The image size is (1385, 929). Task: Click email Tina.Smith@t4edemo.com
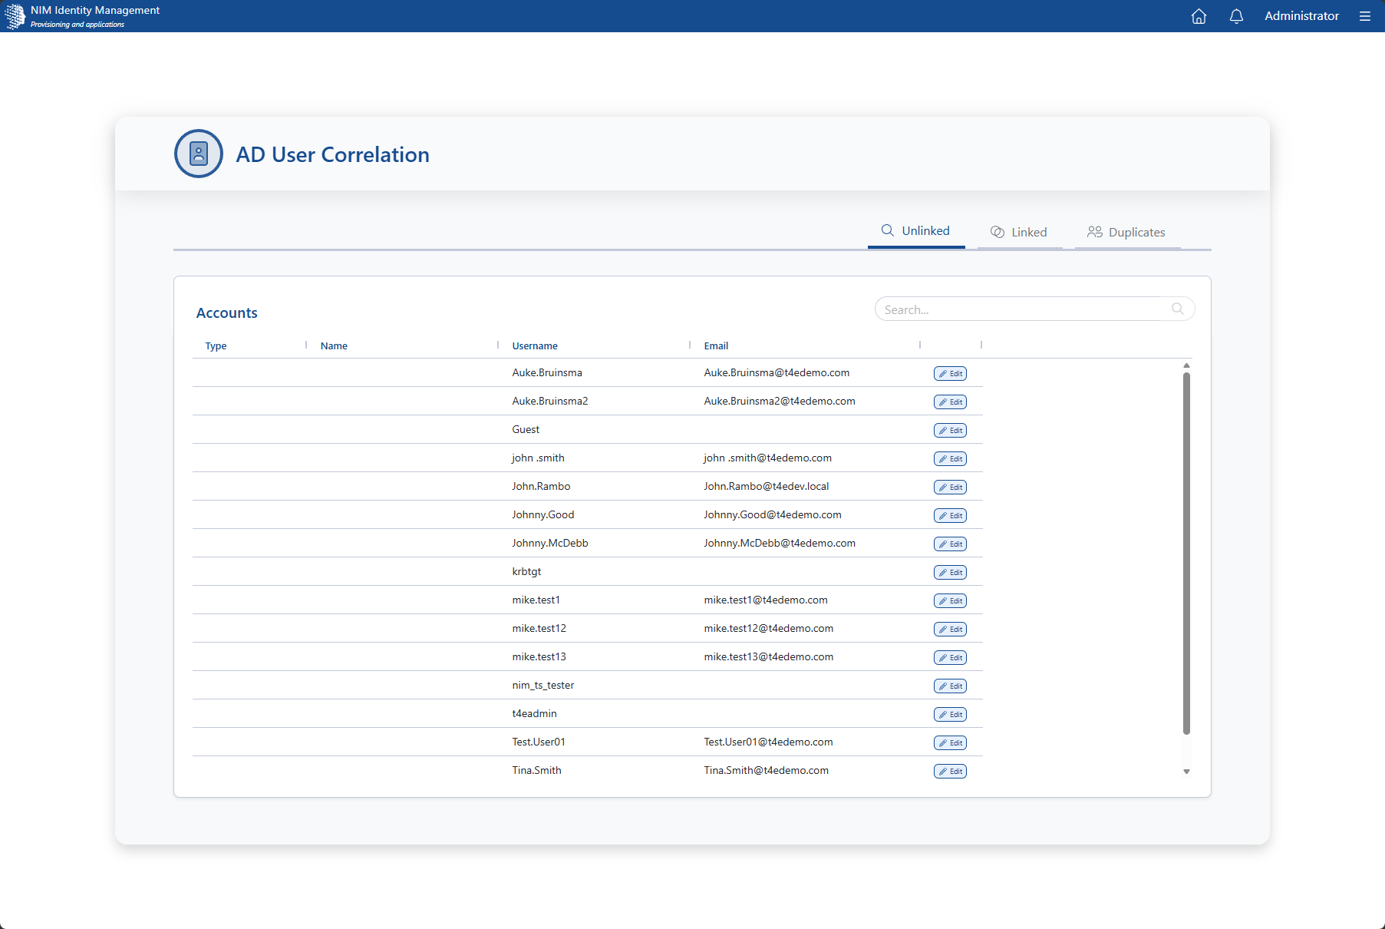point(767,770)
